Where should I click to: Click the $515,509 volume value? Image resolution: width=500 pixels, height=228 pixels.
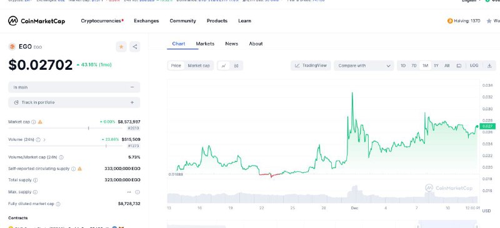(131, 140)
